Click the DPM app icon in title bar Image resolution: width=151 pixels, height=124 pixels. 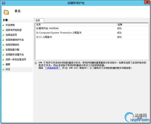[4, 3]
